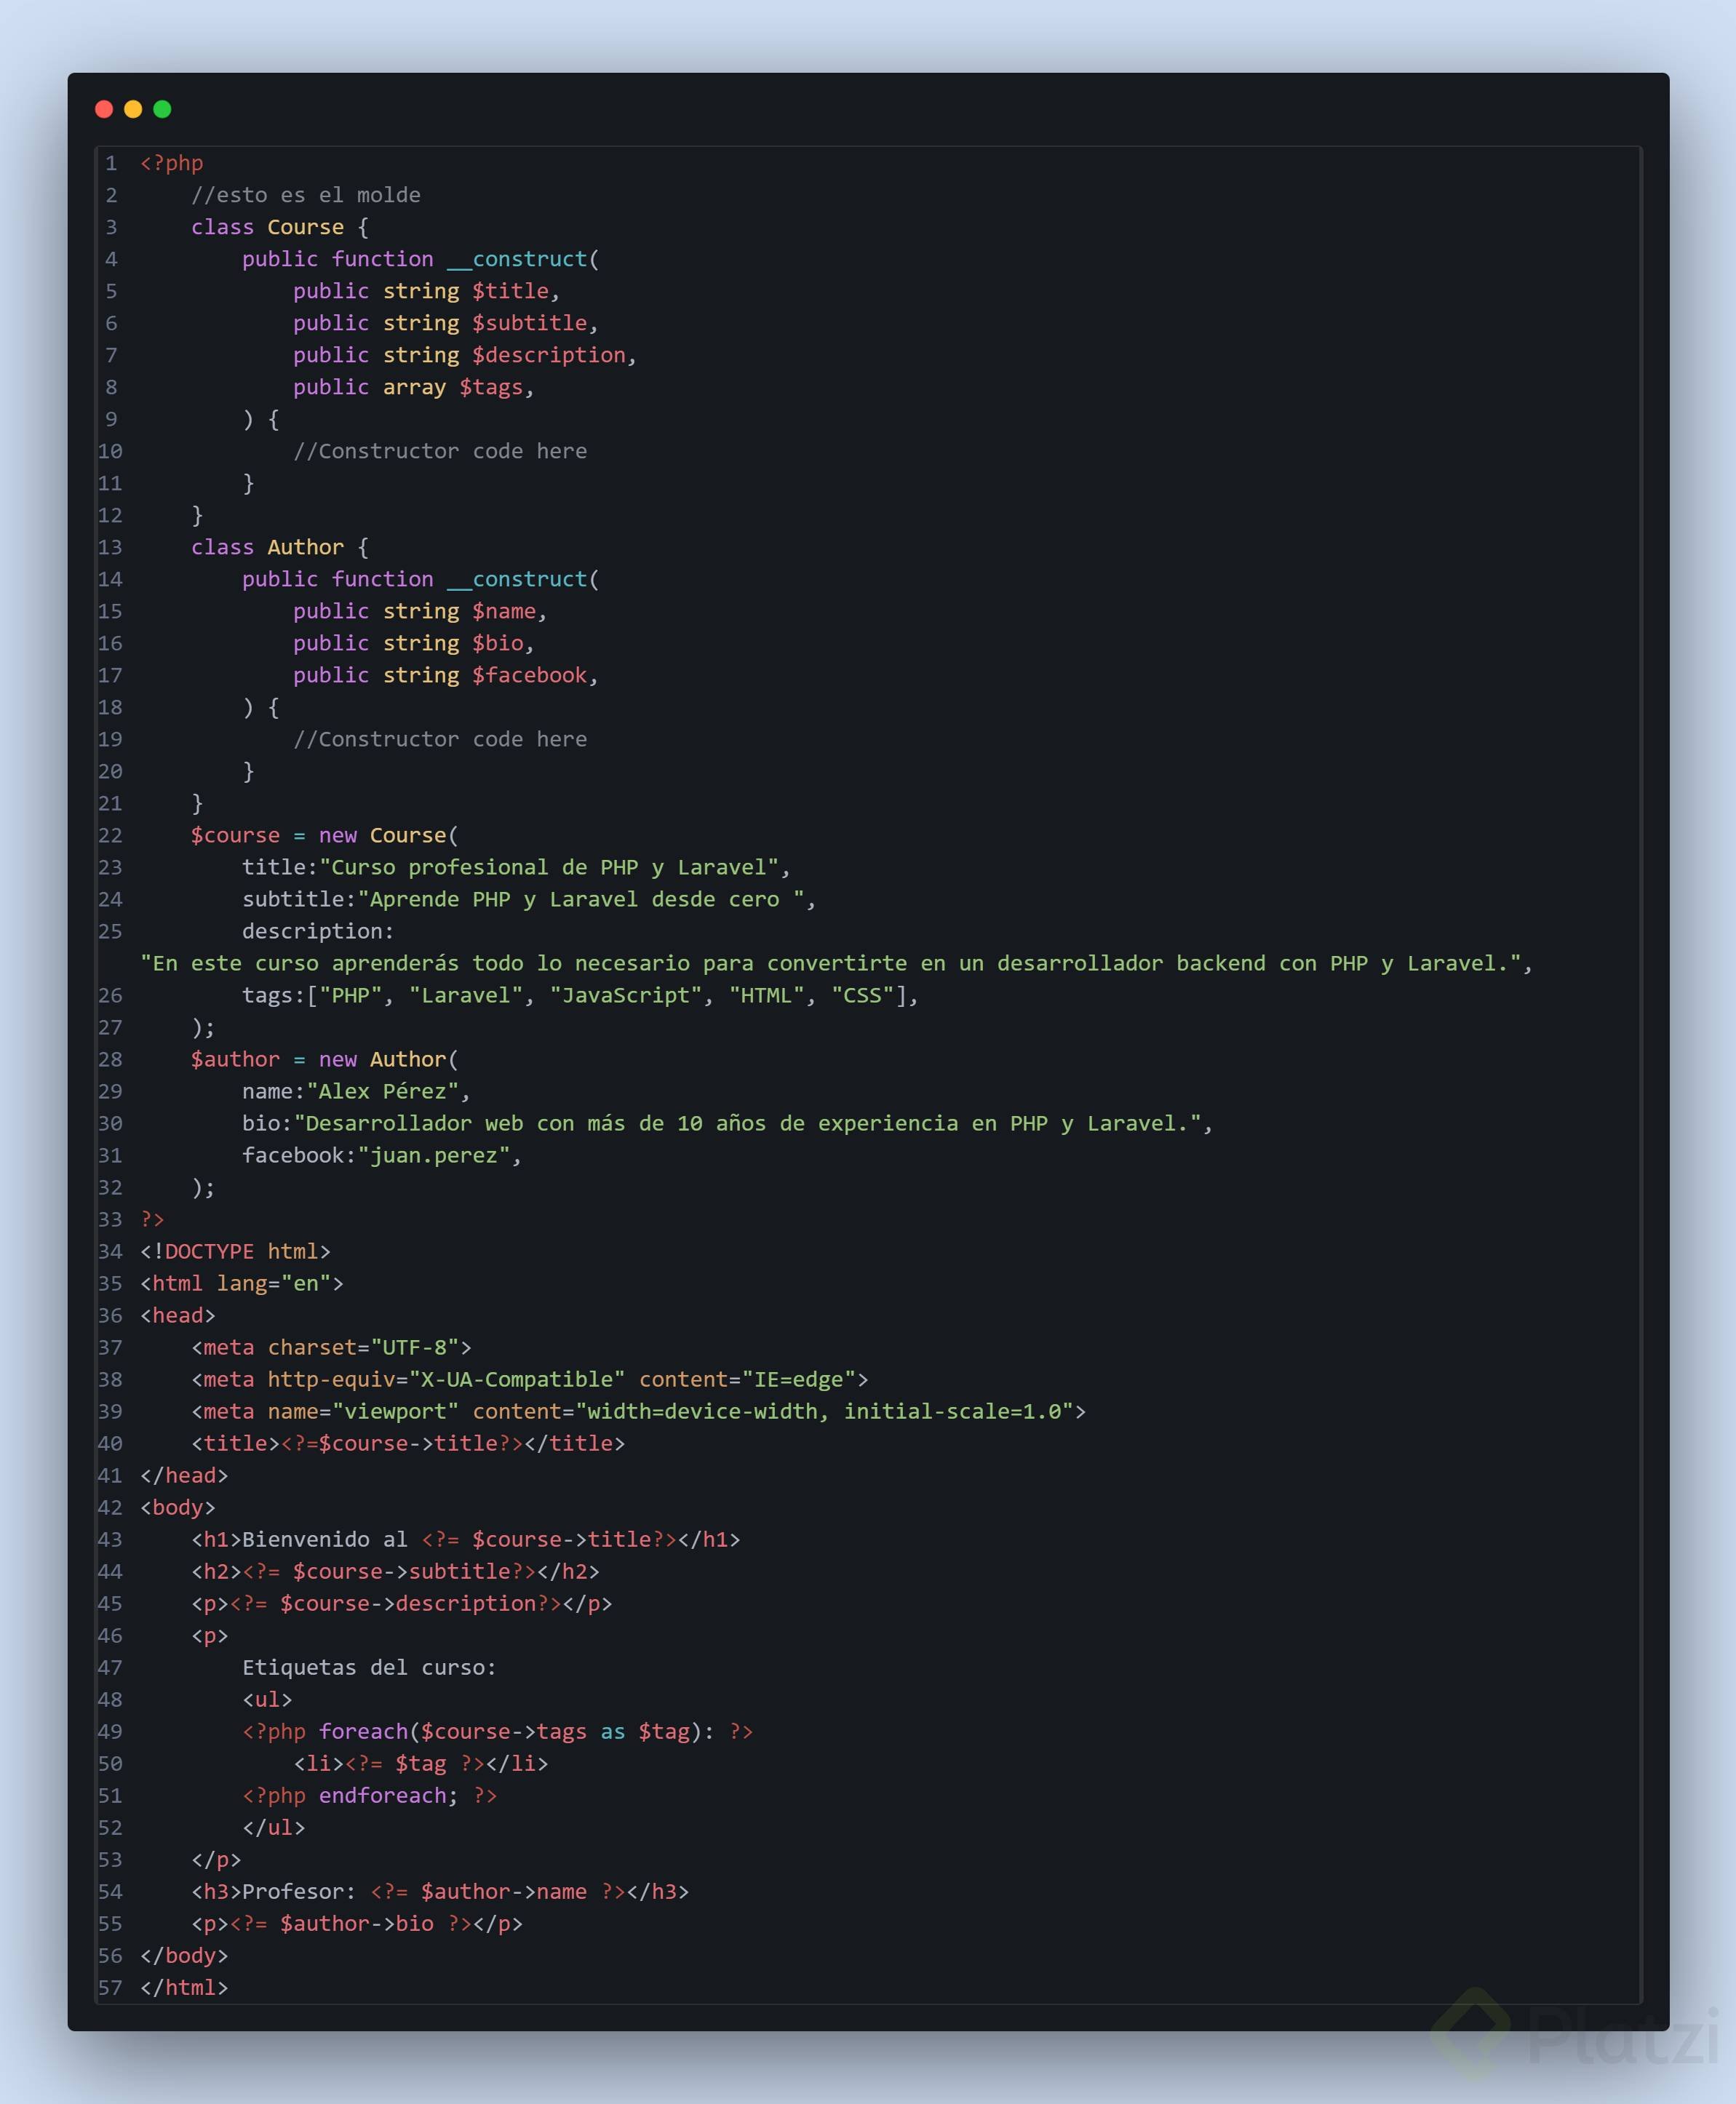Click the 'Etiquetas del curso:' text

coord(369,1667)
